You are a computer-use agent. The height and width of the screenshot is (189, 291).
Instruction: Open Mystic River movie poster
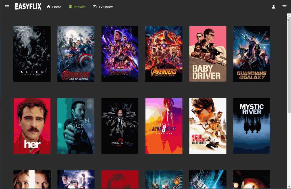(252, 126)
